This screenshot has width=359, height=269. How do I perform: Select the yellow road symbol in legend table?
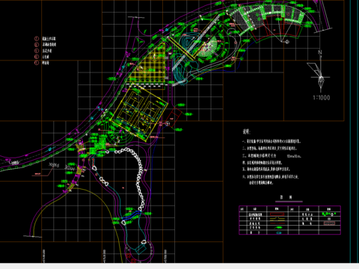(x=277, y=219)
